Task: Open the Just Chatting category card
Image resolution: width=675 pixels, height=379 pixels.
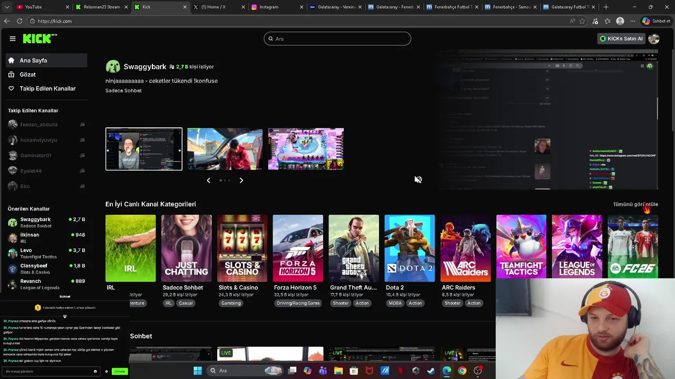Action: [x=186, y=248]
